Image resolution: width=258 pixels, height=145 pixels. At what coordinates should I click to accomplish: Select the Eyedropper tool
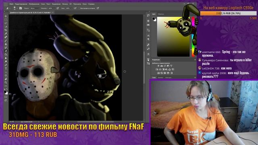[x=6, y=33]
